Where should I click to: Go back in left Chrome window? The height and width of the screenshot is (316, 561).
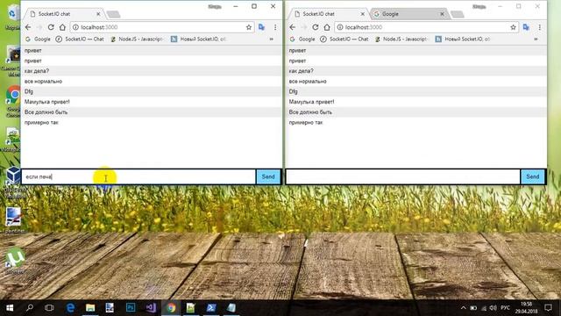point(28,27)
